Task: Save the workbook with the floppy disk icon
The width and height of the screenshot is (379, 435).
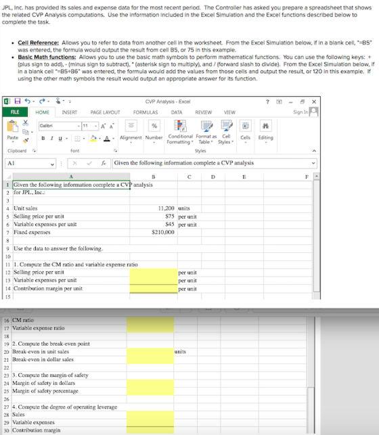Action: pos(18,101)
